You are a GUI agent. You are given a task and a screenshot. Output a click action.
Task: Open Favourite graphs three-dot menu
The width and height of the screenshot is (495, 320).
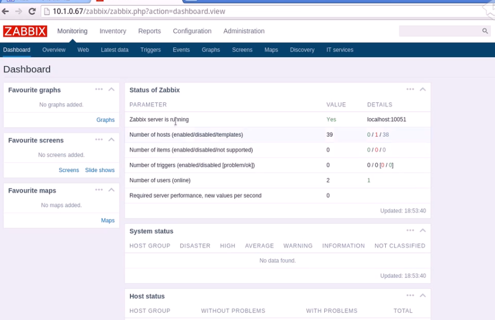[x=99, y=89]
